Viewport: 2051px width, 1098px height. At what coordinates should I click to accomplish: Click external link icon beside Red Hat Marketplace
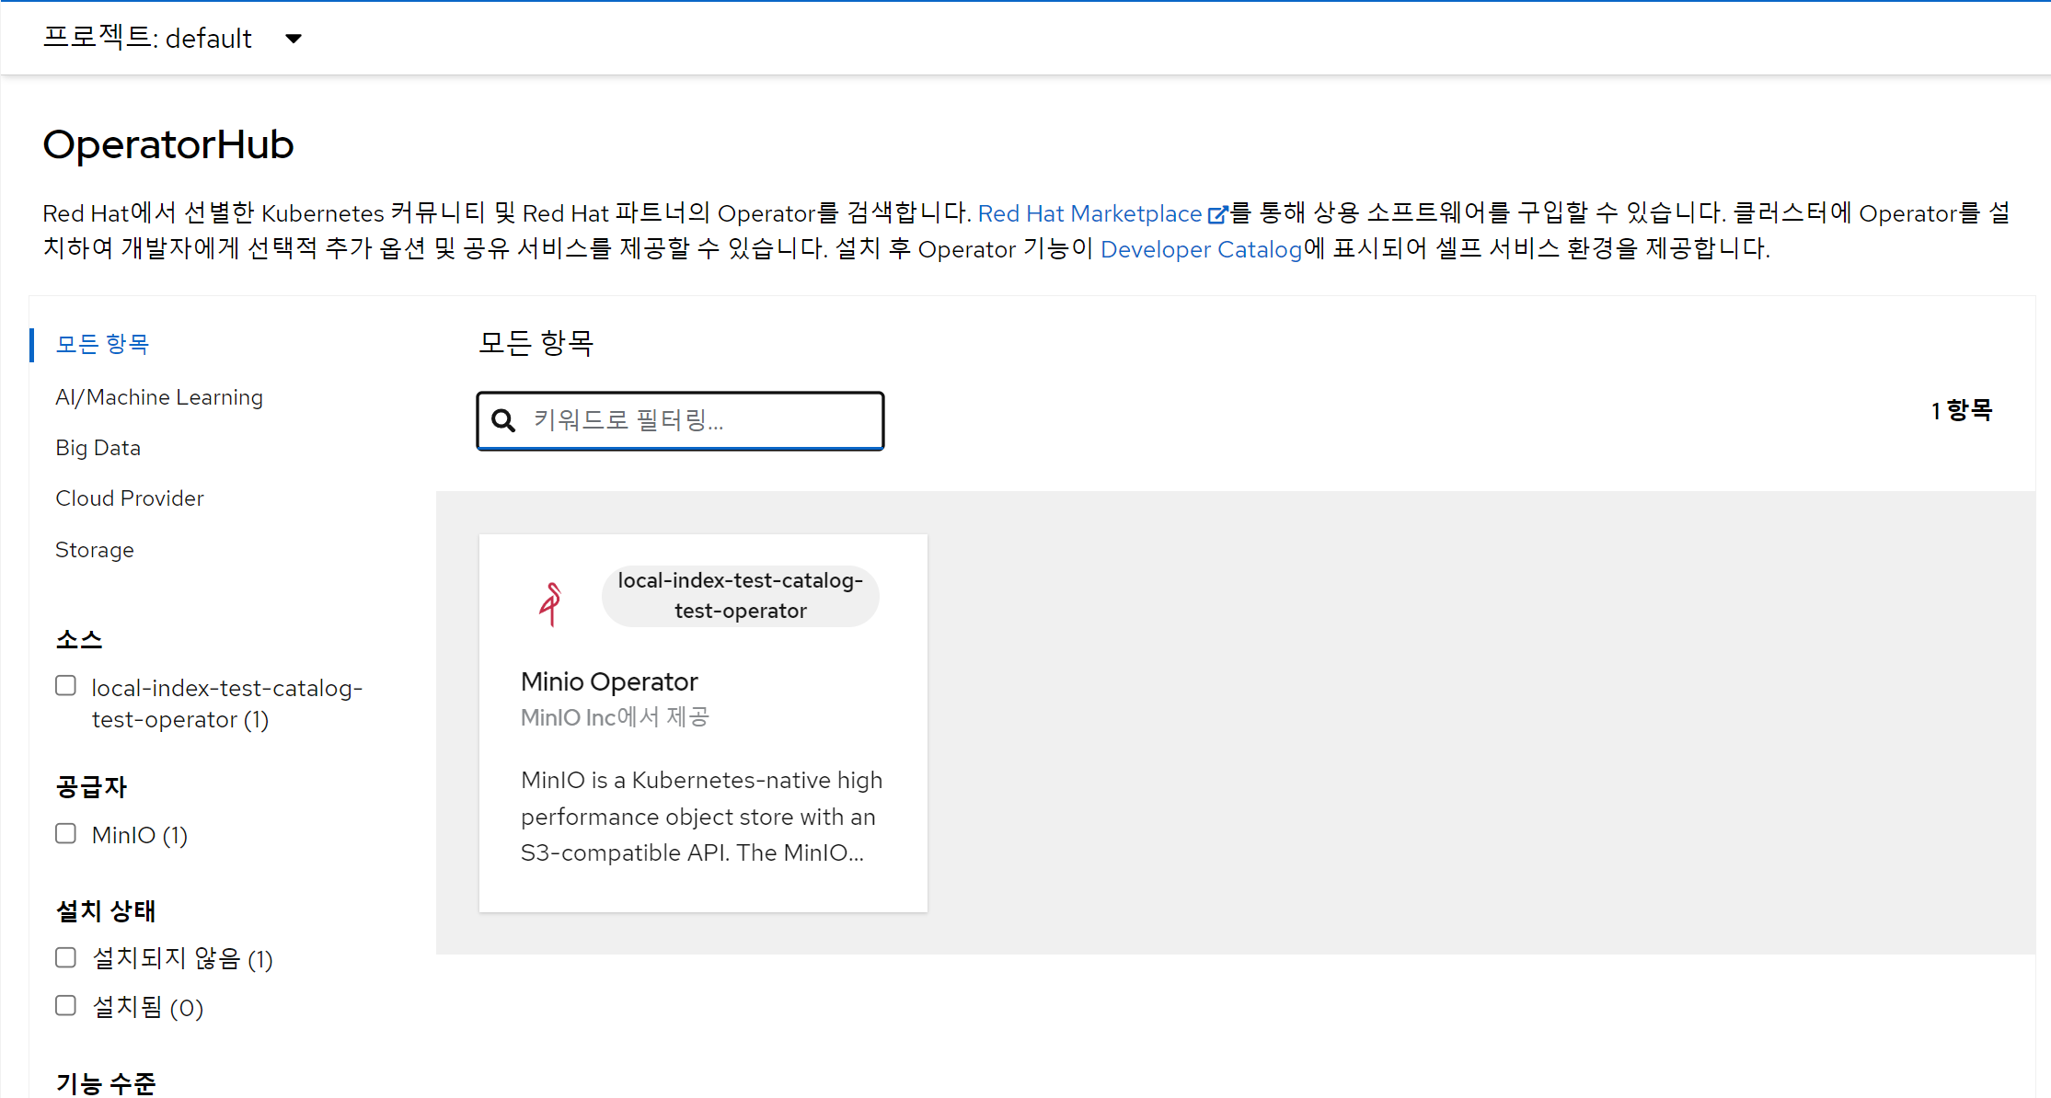click(x=1216, y=214)
